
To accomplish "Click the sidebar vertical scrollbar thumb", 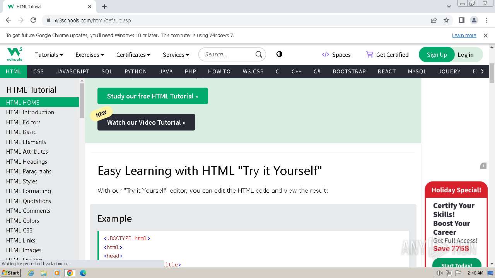I will tap(82, 100).
